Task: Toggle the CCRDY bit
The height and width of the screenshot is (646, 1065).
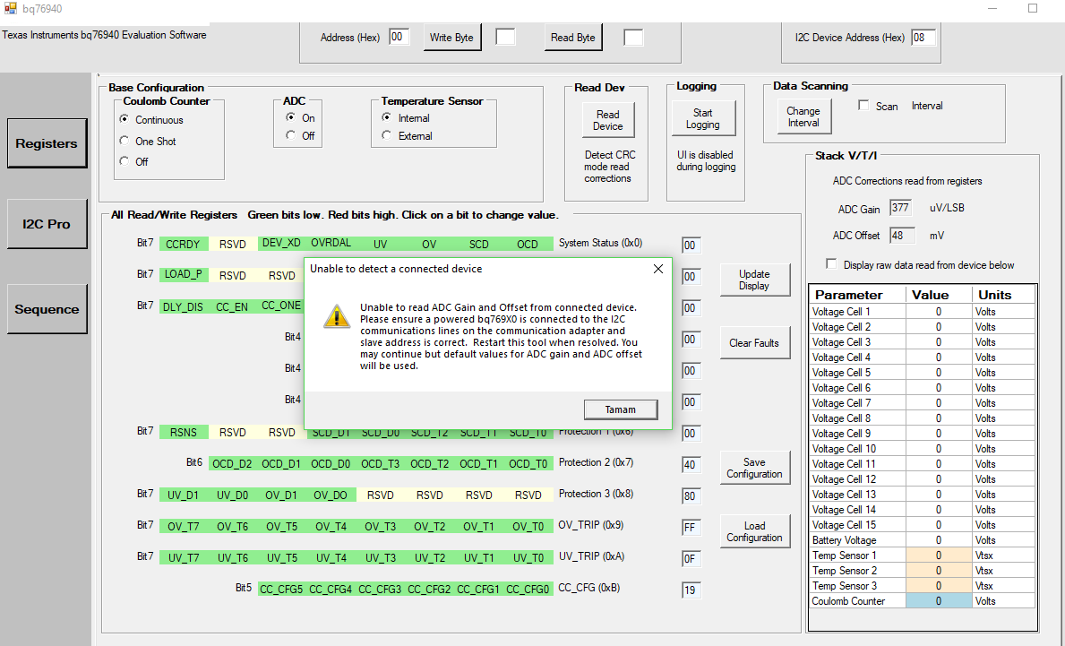Action: click(x=184, y=244)
